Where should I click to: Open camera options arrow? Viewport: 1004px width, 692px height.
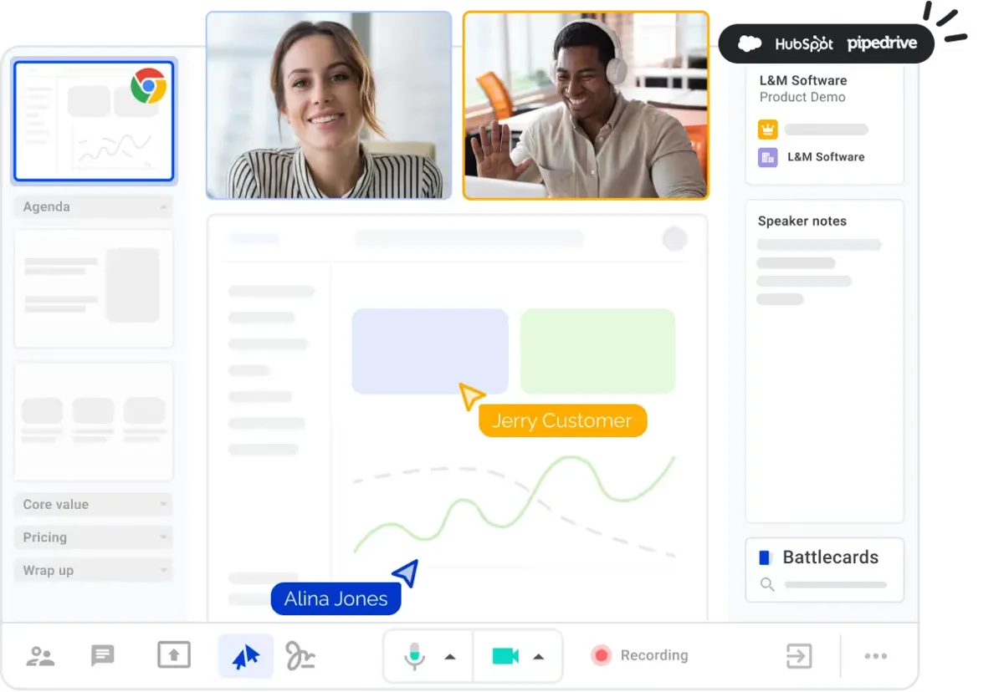coord(539,657)
